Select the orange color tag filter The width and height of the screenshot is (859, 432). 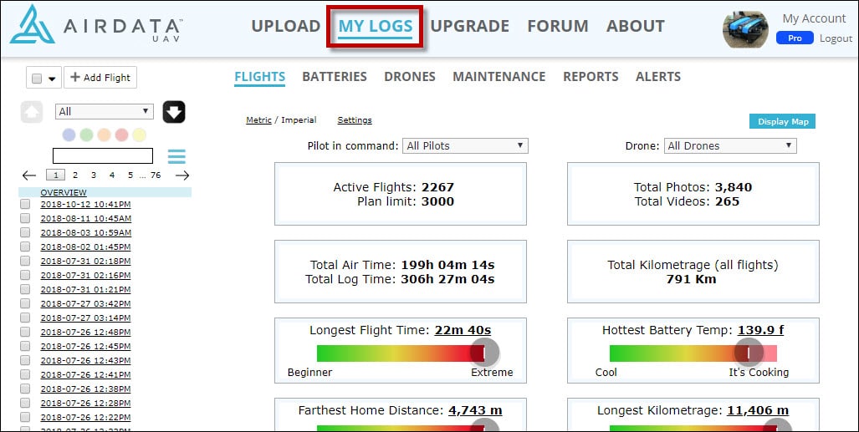pos(104,135)
